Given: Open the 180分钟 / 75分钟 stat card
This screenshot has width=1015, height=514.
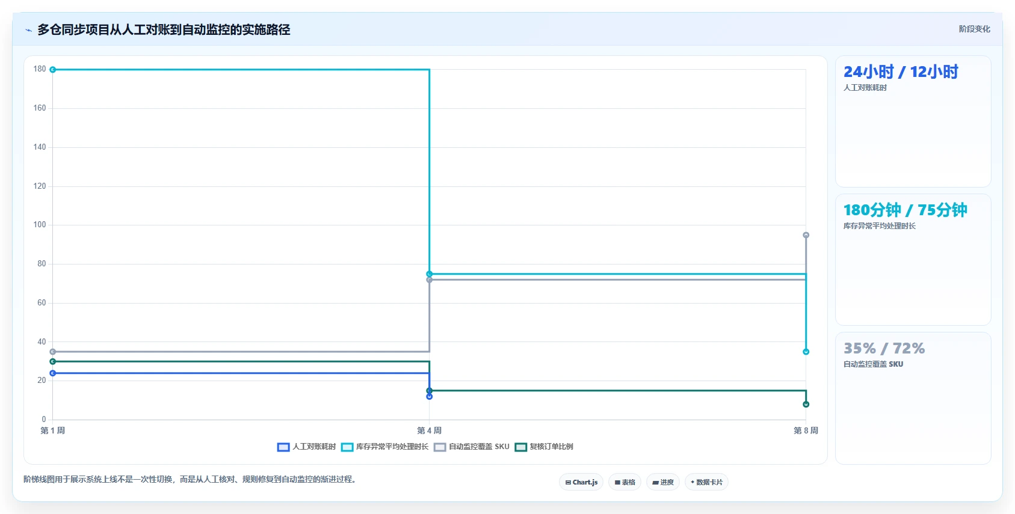Looking at the screenshot, I should (913, 260).
